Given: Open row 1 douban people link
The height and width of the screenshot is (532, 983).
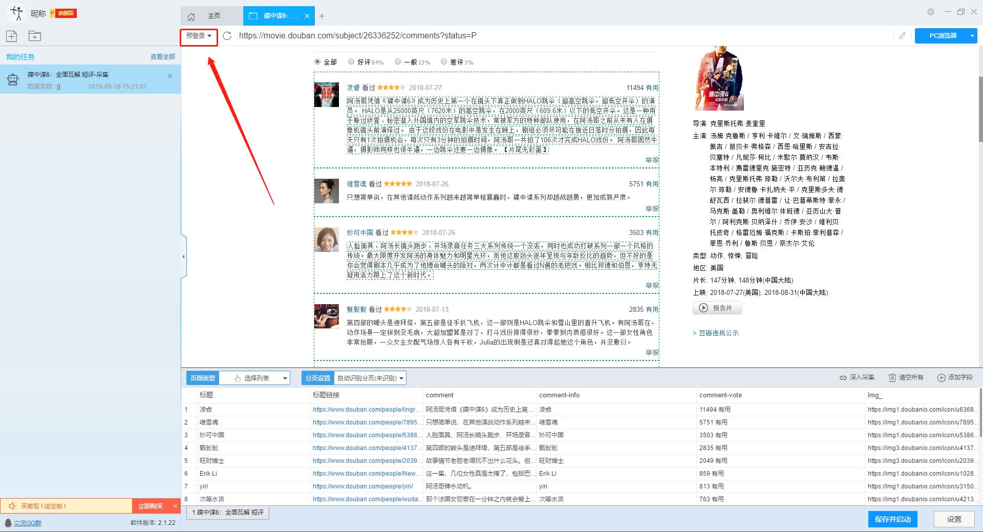Looking at the screenshot, I should [367, 410].
